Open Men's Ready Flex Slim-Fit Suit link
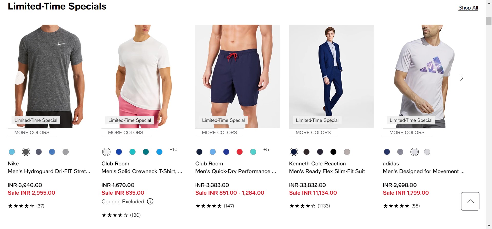 pos(327,171)
